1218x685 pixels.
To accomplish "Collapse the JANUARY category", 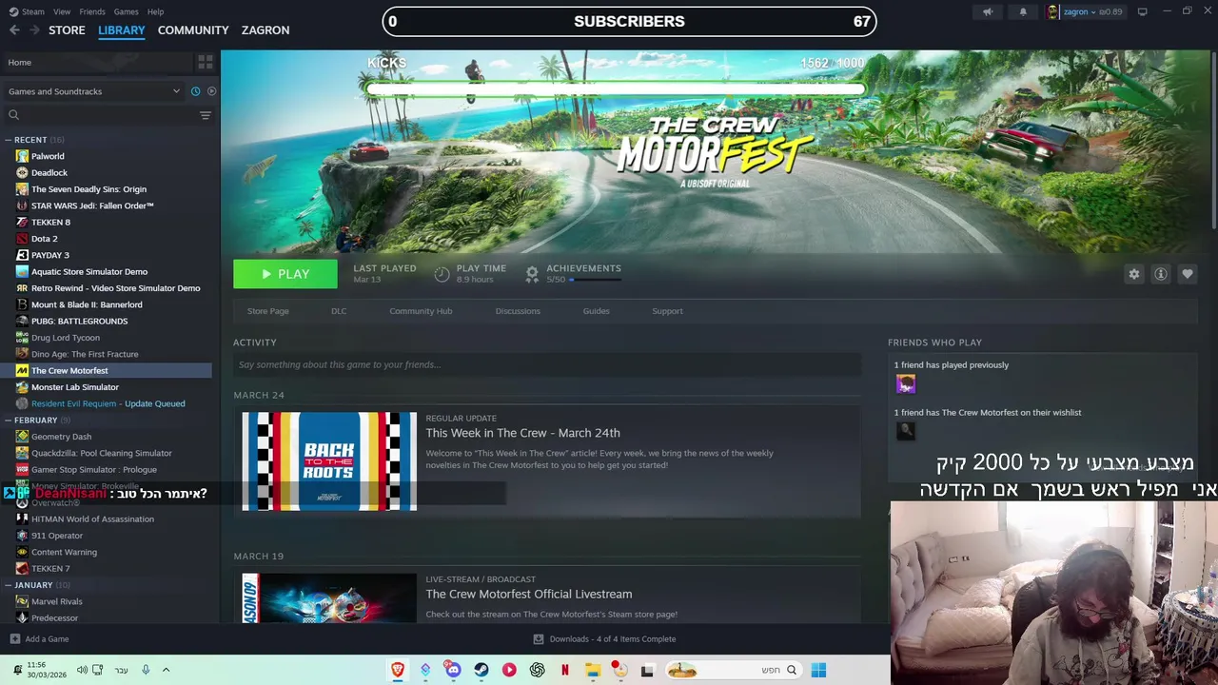I will click(x=8, y=585).
